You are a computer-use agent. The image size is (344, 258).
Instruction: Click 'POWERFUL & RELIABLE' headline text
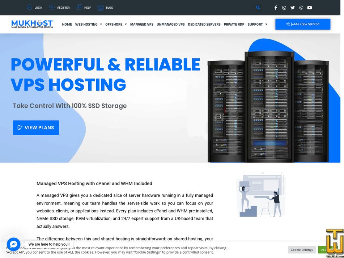click(105, 64)
